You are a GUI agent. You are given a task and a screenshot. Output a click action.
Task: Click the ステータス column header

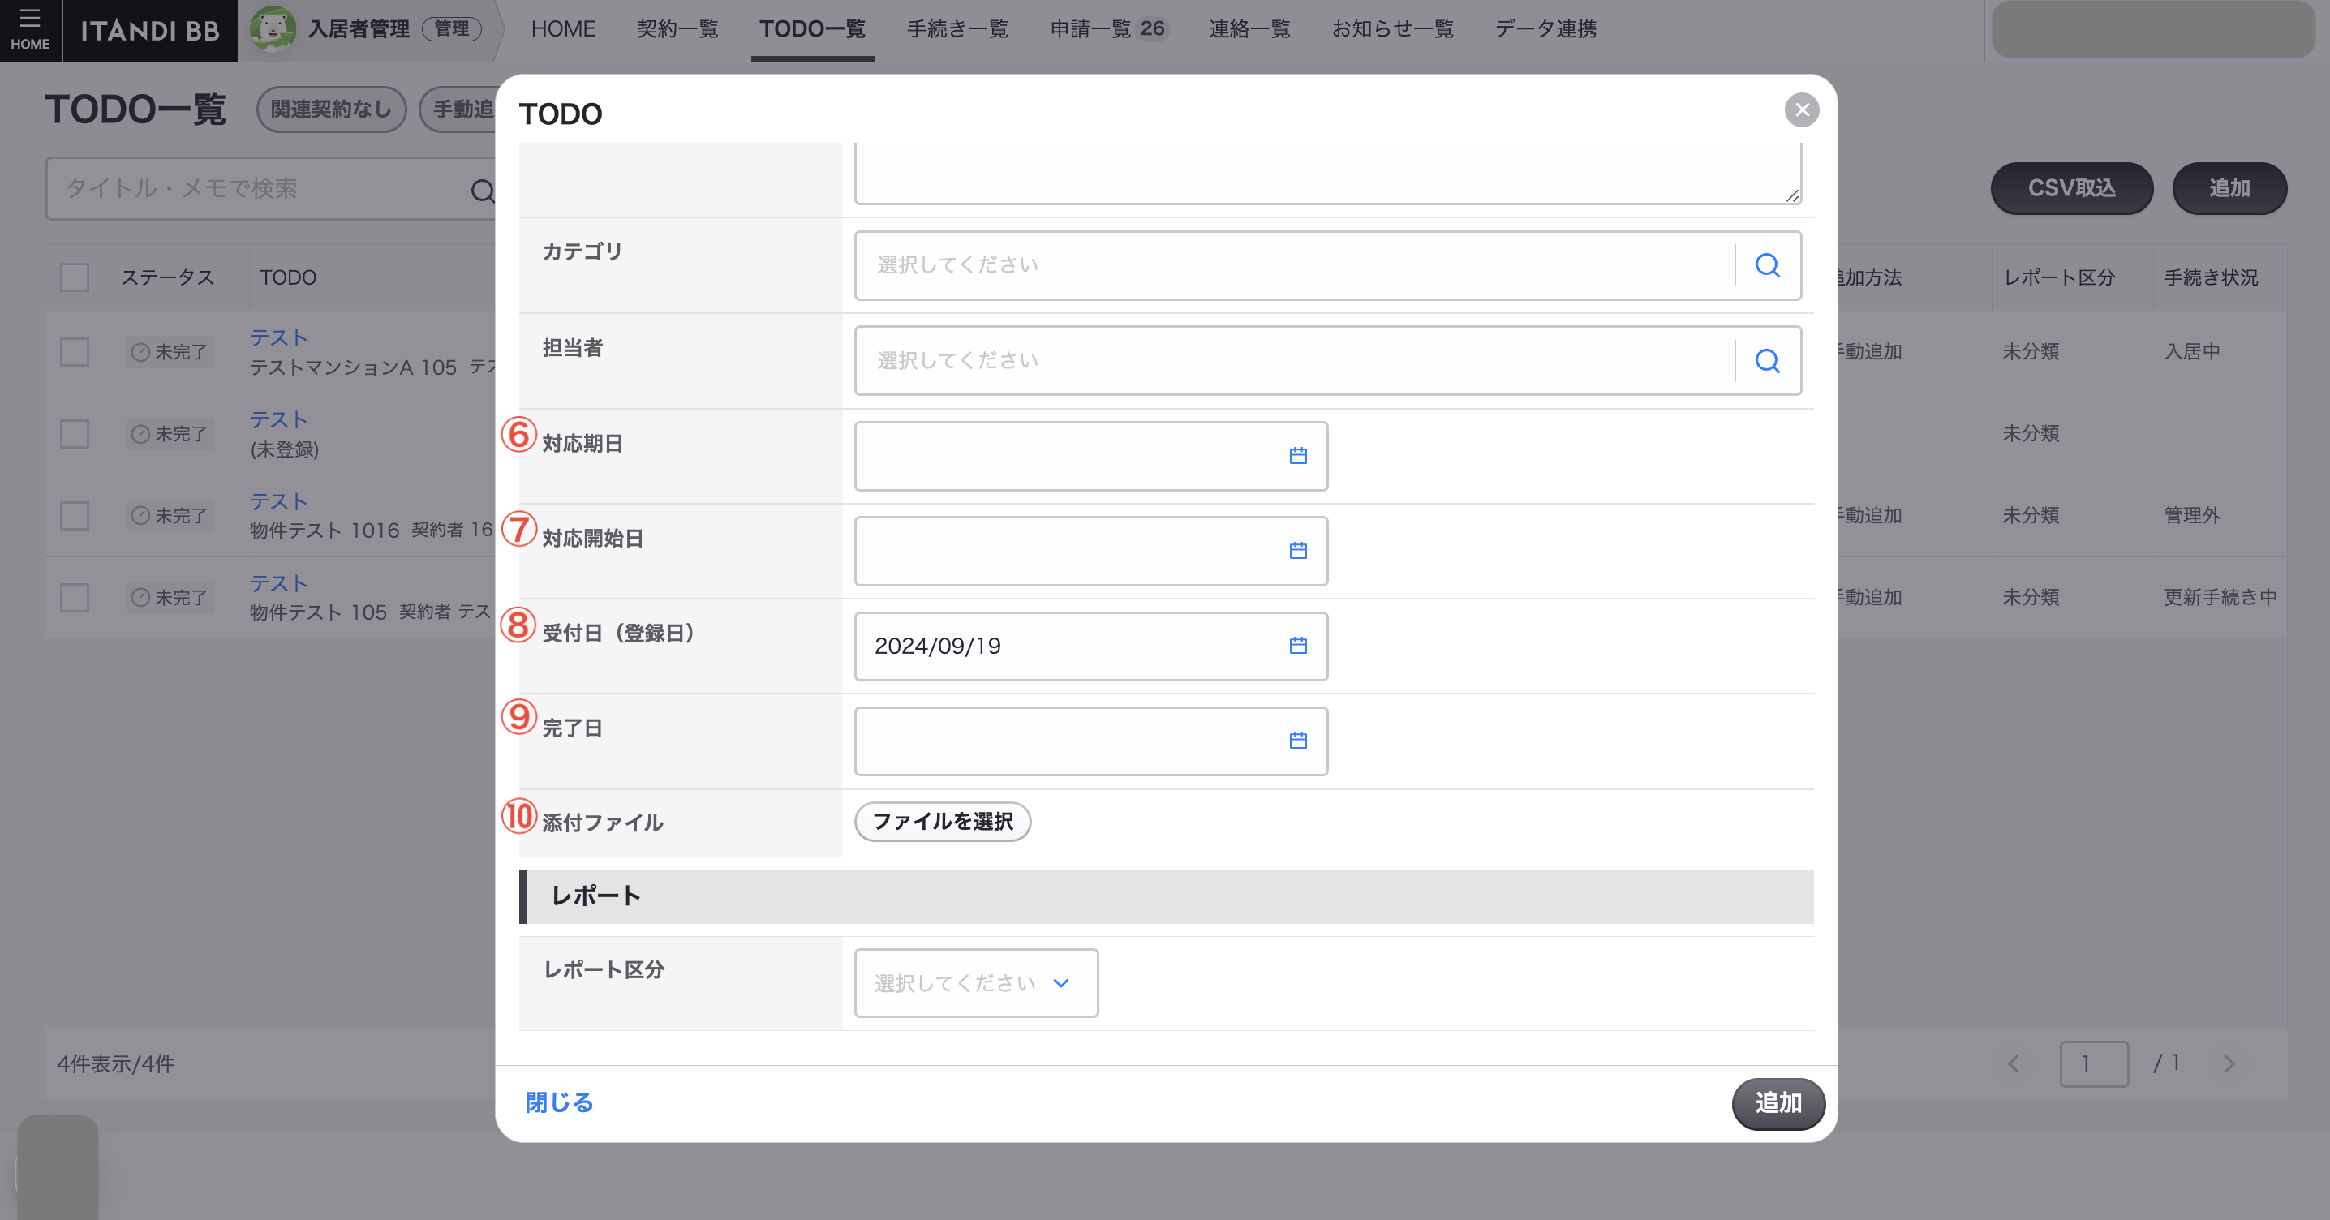click(167, 277)
